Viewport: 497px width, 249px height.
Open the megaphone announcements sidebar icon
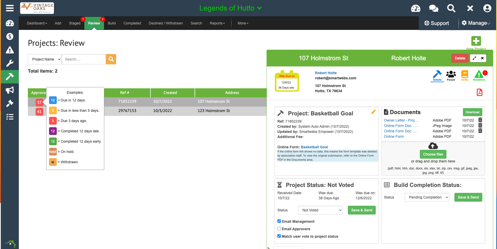coord(10,90)
